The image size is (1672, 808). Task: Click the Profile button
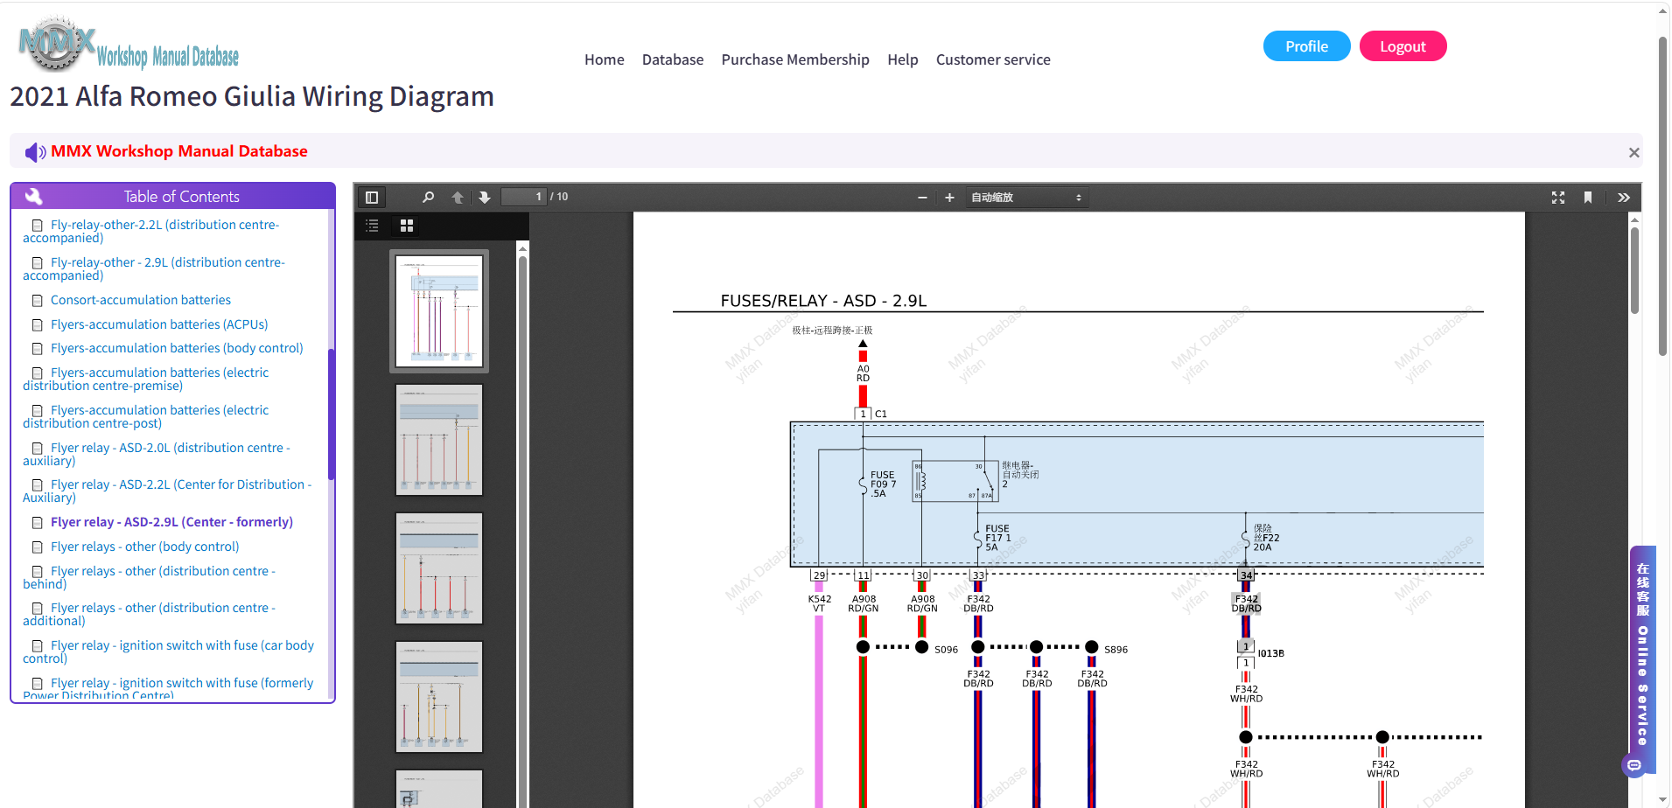(x=1307, y=46)
